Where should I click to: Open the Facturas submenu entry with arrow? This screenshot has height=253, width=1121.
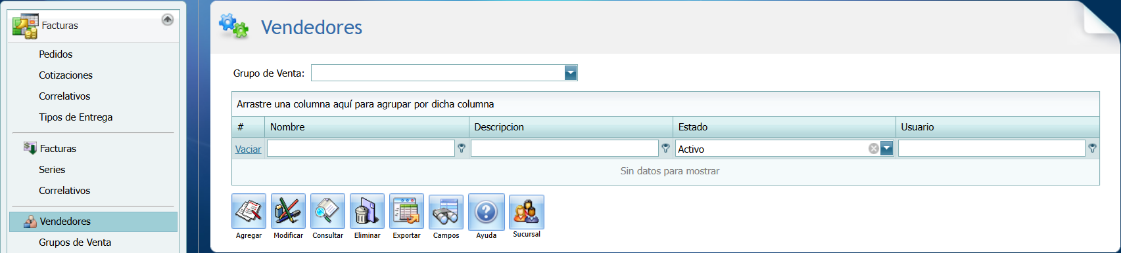(58, 149)
